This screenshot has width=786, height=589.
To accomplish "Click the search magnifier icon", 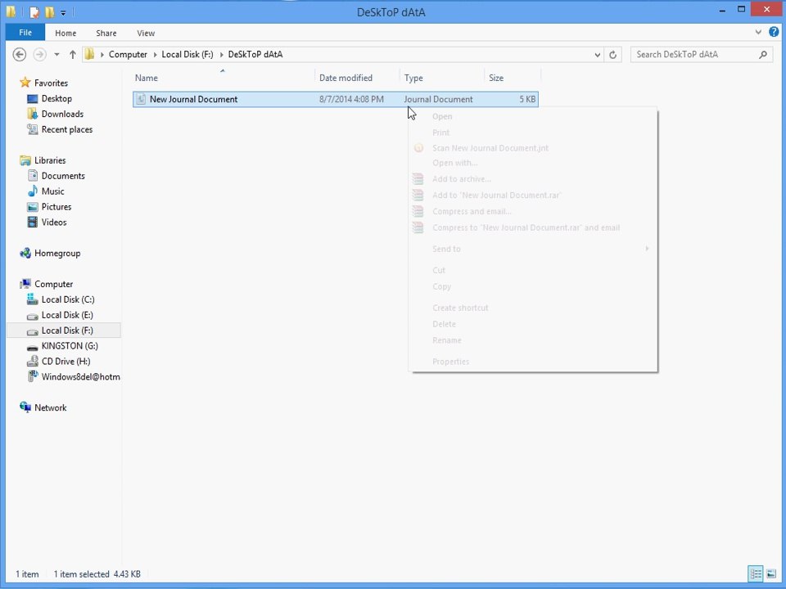I will 762,54.
